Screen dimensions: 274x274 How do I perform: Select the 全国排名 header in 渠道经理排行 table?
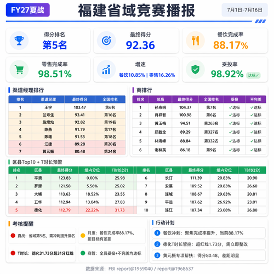coord(110,99)
